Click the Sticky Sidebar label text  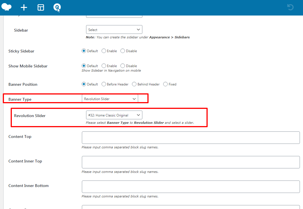tap(21, 51)
